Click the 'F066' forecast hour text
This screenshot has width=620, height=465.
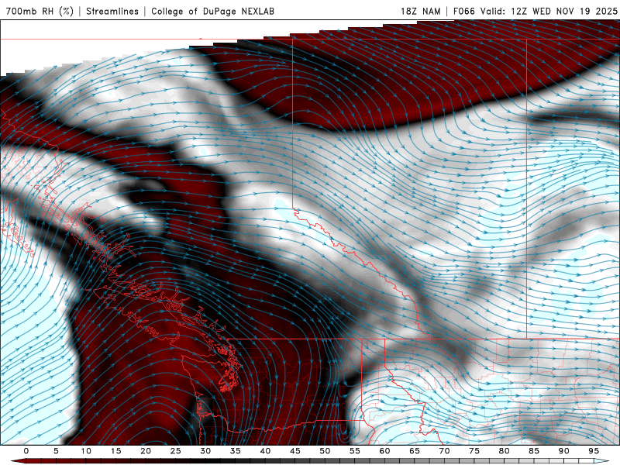pos(463,11)
